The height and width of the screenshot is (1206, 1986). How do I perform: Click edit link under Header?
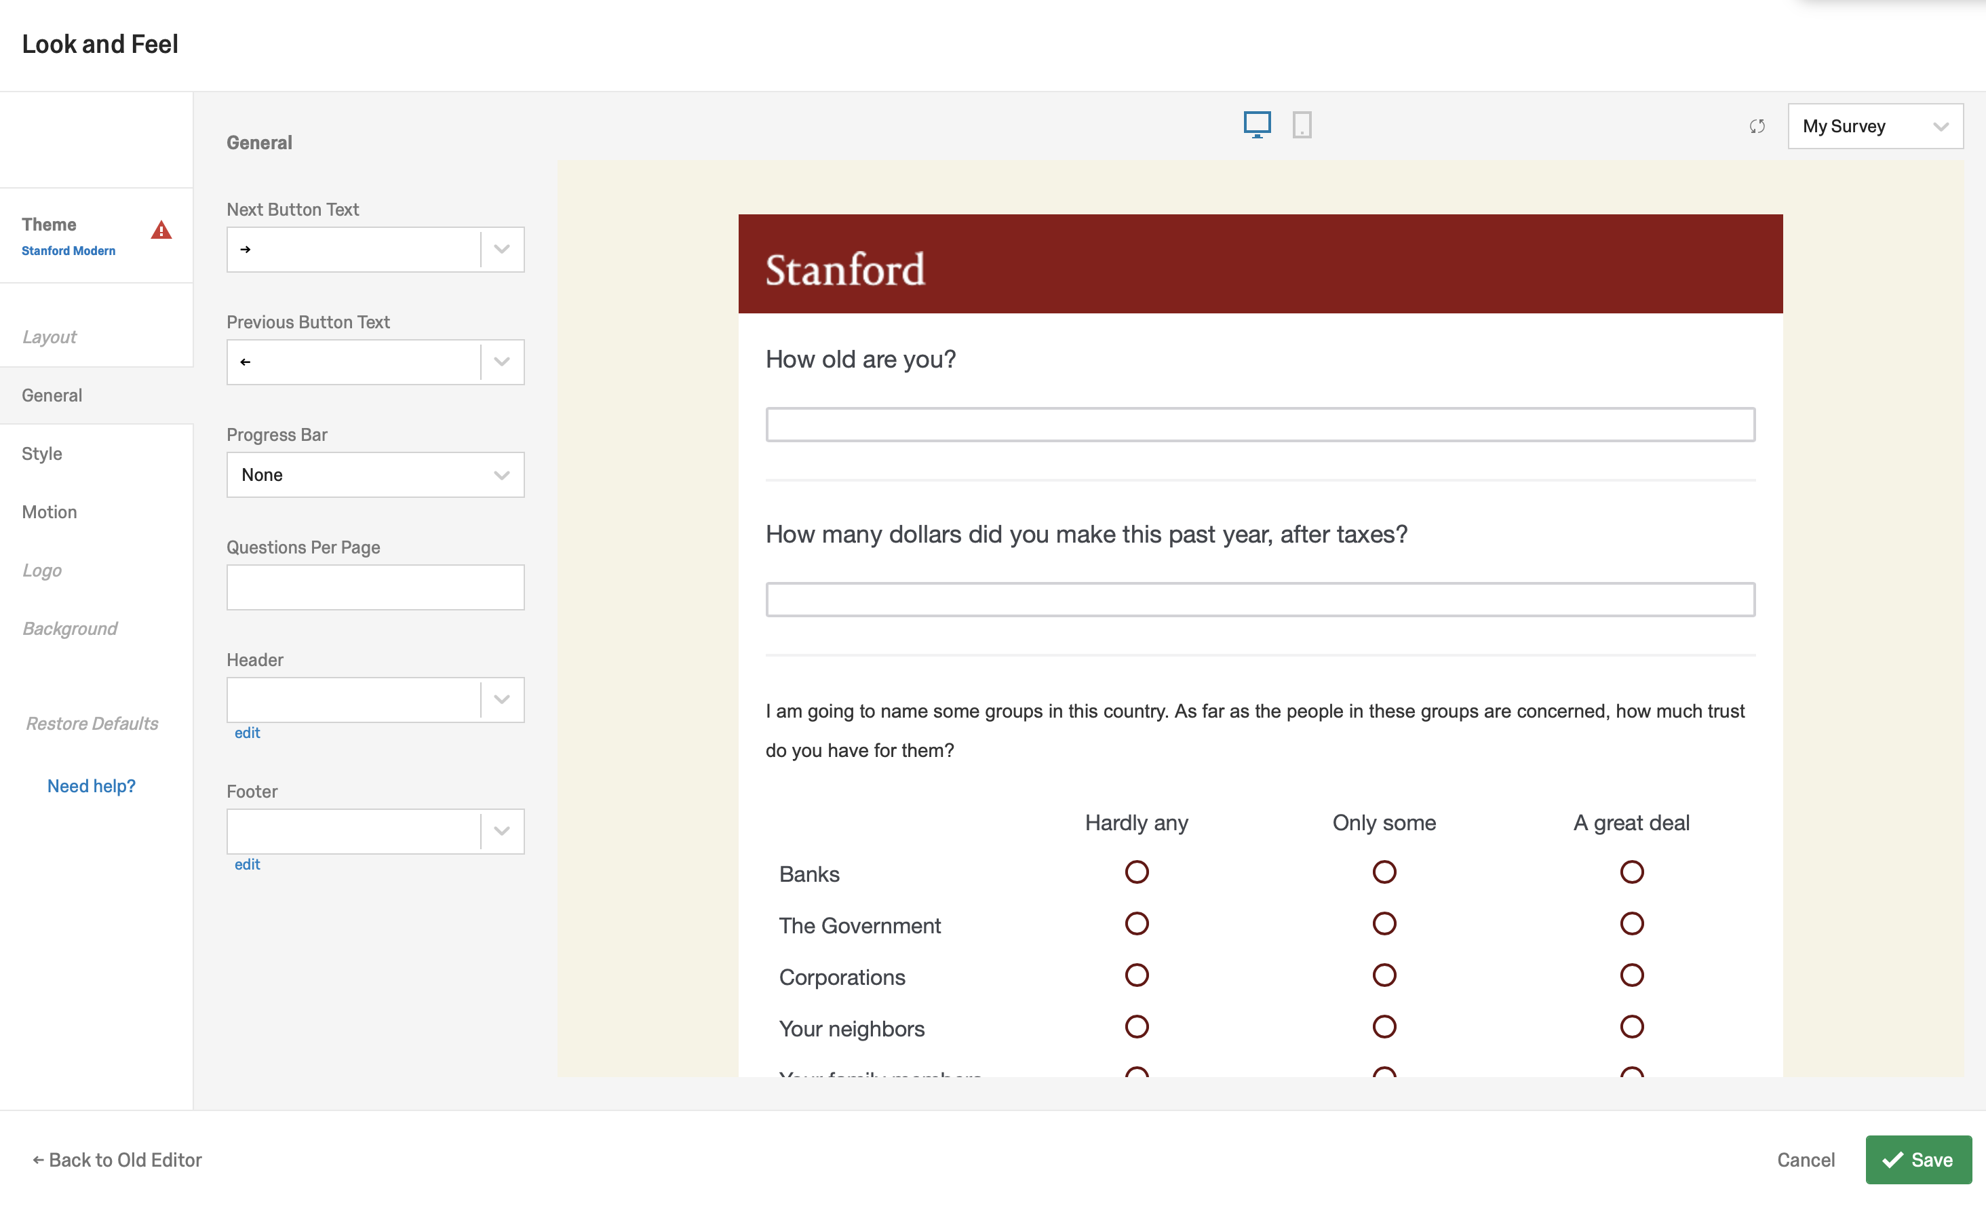(247, 733)
